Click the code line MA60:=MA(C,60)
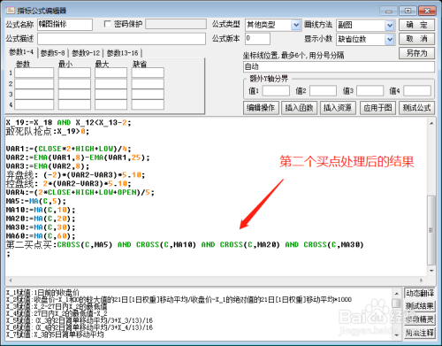 41,236
